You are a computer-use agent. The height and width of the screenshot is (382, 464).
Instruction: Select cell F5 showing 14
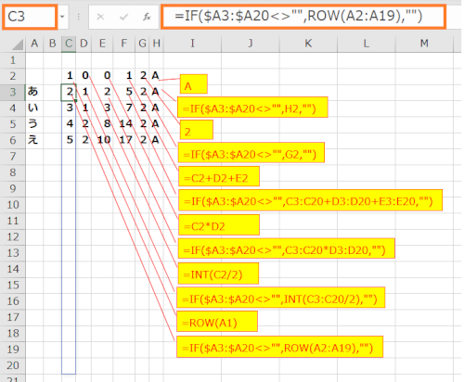(124, 124)
